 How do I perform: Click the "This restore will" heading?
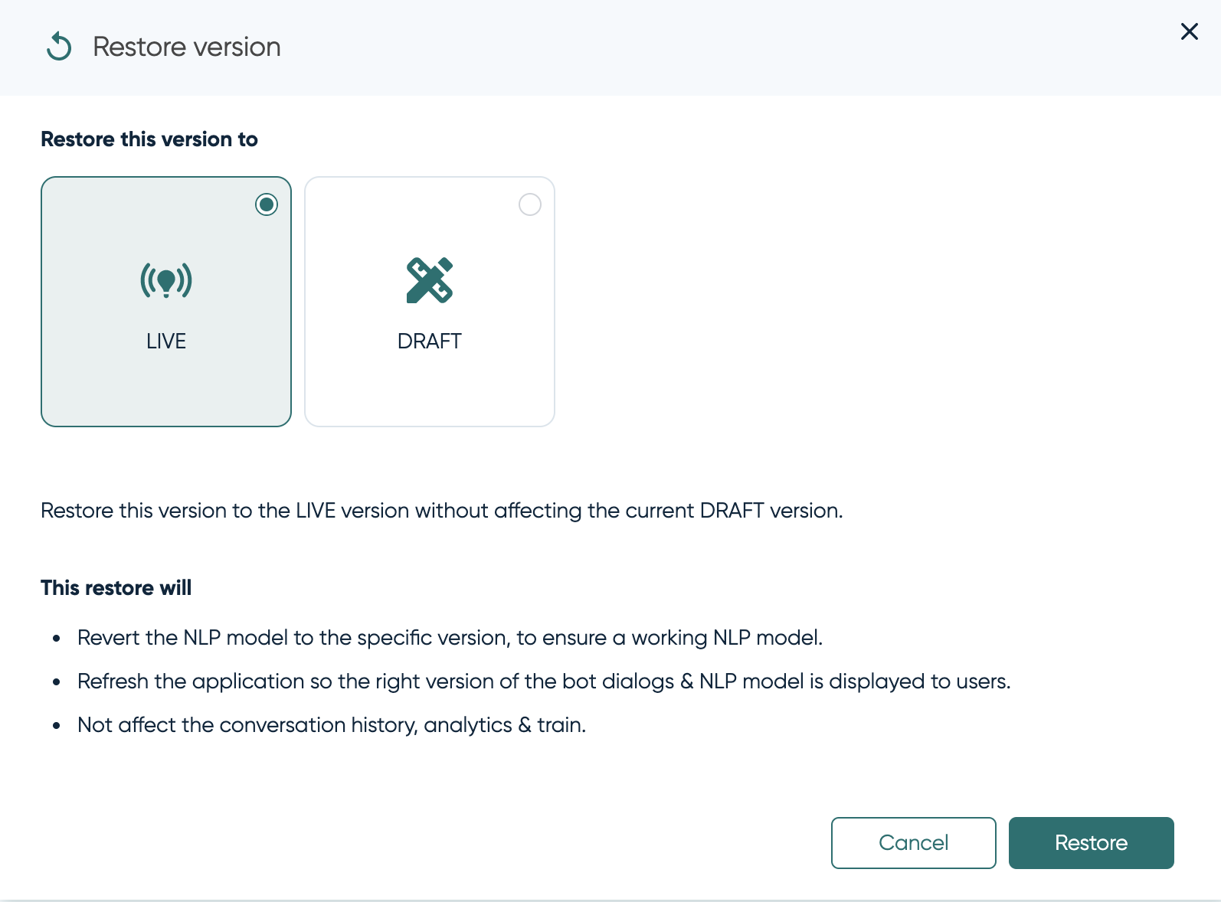(116, 588)
